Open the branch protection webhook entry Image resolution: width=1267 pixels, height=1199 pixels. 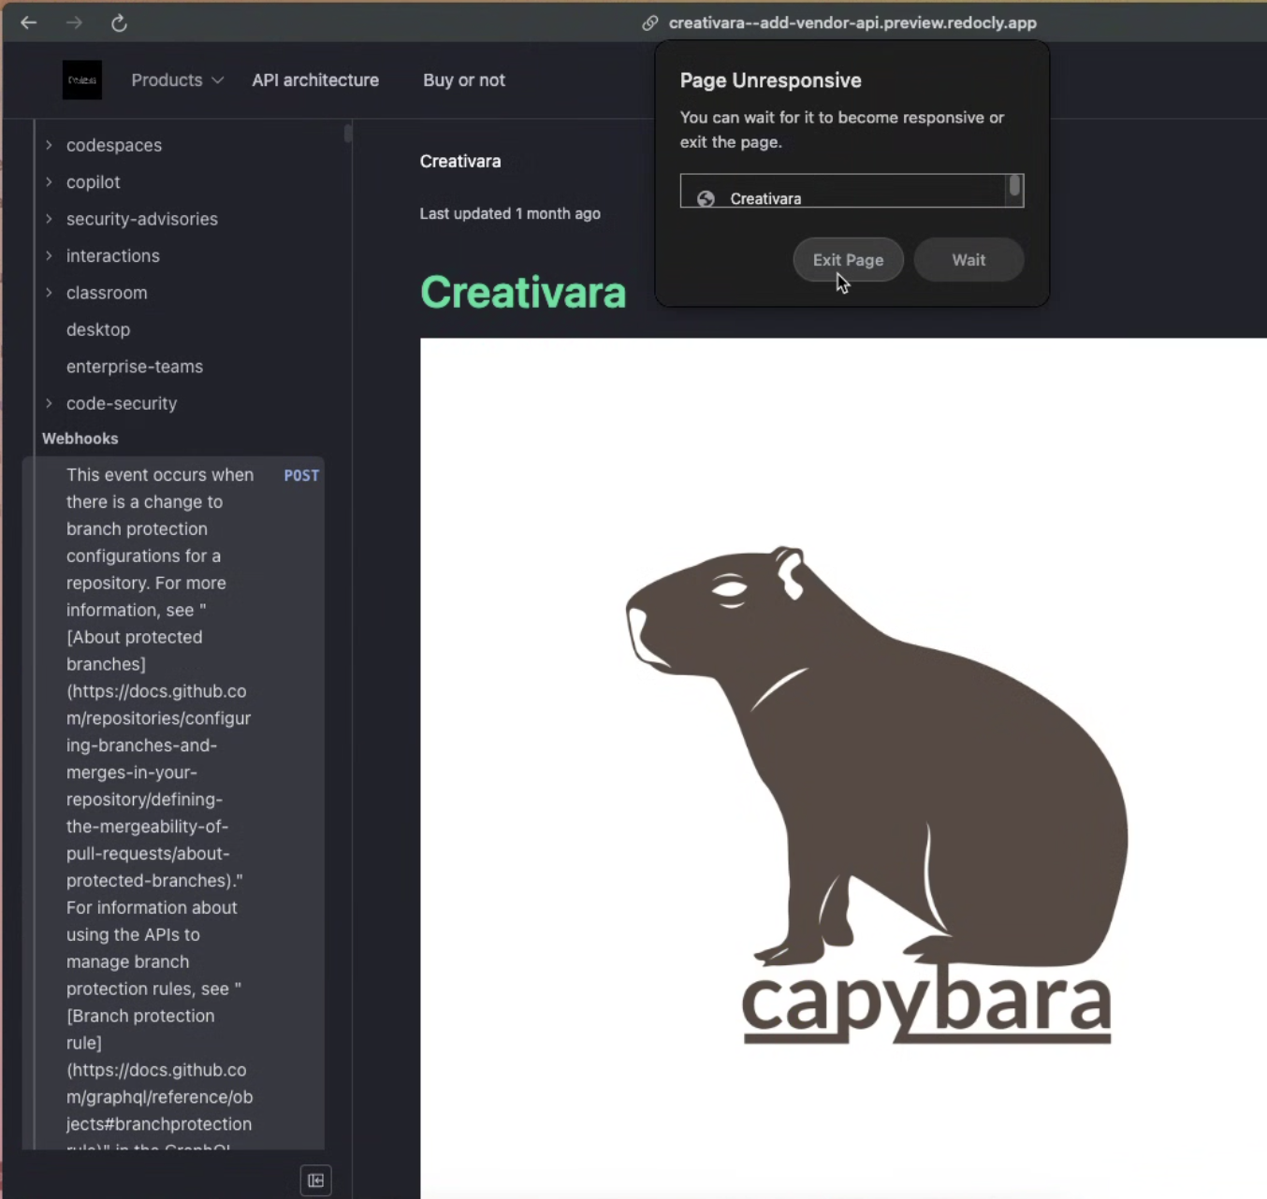coord(173,802)
